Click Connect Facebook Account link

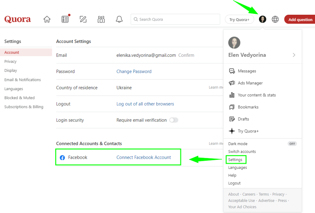tap(144, 157)
